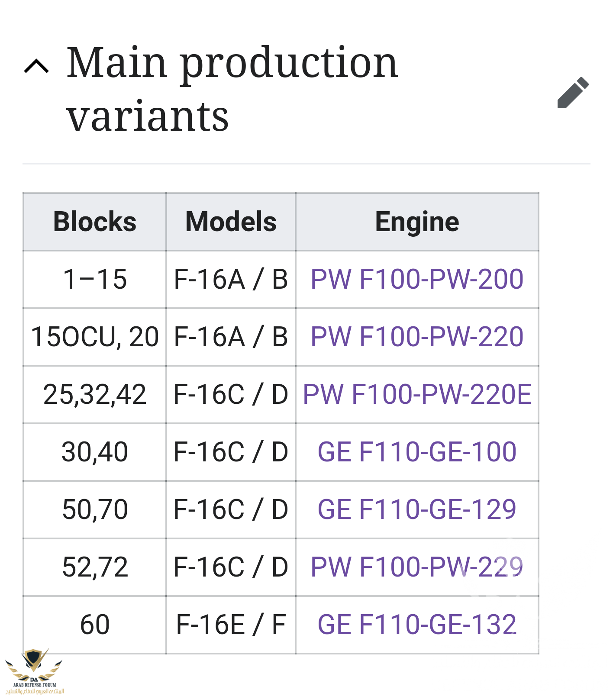This screenshot has height=696, width=613.
Task: Click the Arab Defense Forum logo
Action: [x=34, y=671]
